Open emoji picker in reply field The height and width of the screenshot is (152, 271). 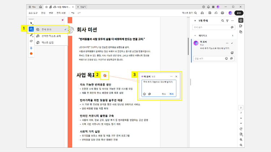pyautogui.click(x=227, y=59)
